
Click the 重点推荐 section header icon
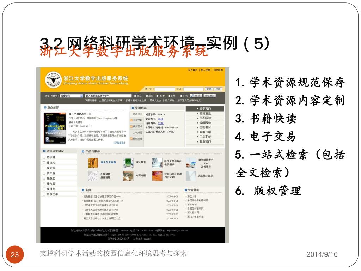(x=45, y=107)
